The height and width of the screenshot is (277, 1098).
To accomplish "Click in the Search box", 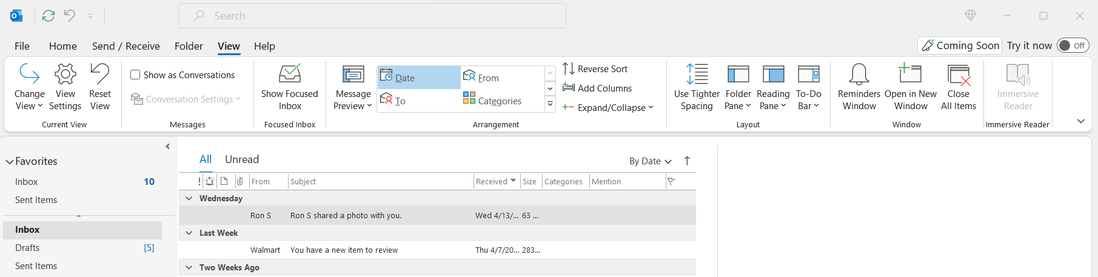I will coord(372,16).
